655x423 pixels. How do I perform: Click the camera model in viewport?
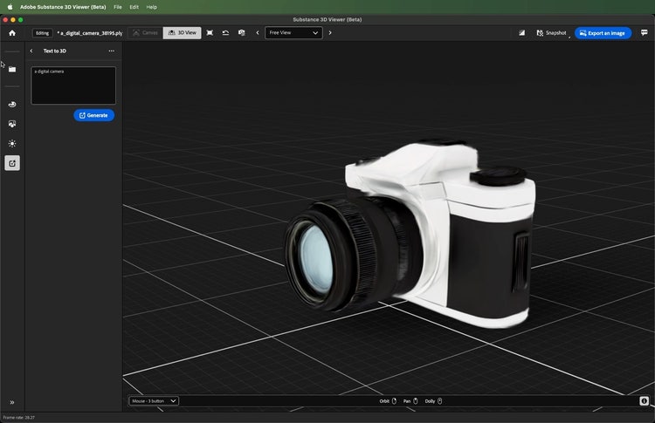tap(410, 235)
